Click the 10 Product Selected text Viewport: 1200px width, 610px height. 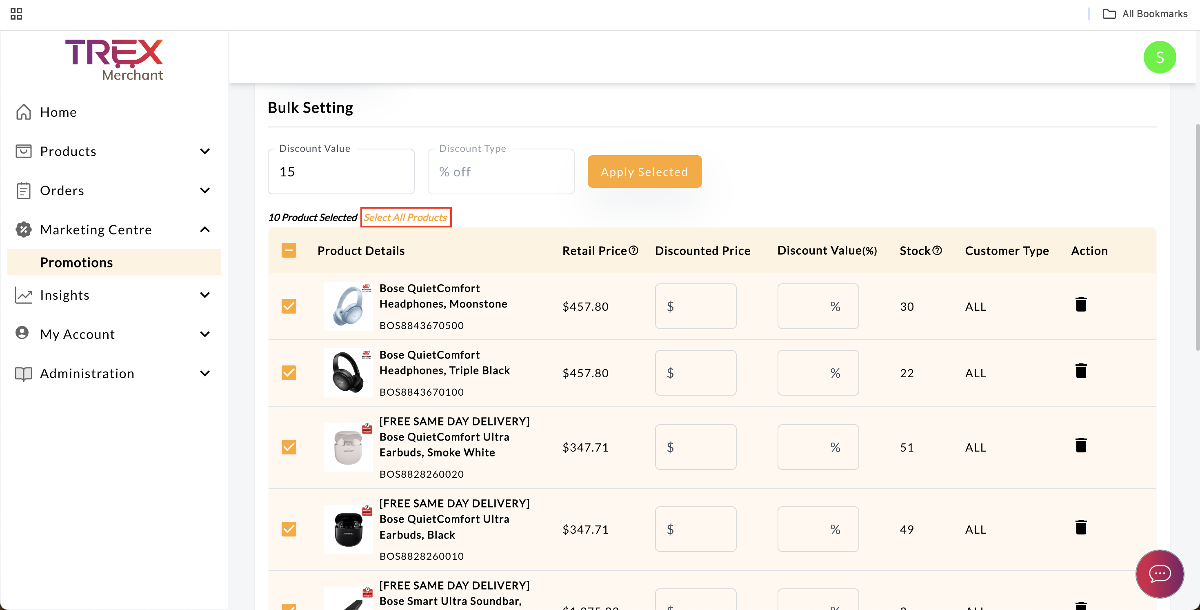(313, 217)
